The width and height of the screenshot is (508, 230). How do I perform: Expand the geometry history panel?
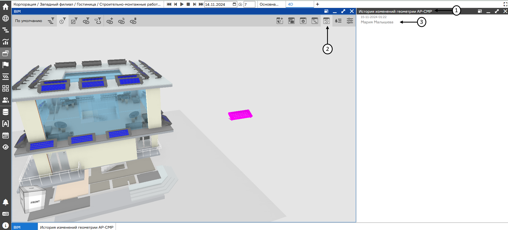click(x=497, y=11)
